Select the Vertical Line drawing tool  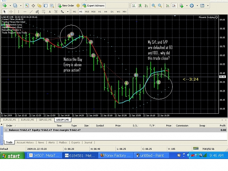(x=18, y=11)
